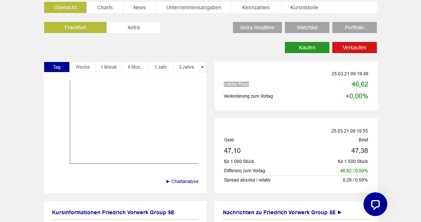Open the News tab
Image resolution: width=421 pixels, height=222 pixels.
click(139, 7)
